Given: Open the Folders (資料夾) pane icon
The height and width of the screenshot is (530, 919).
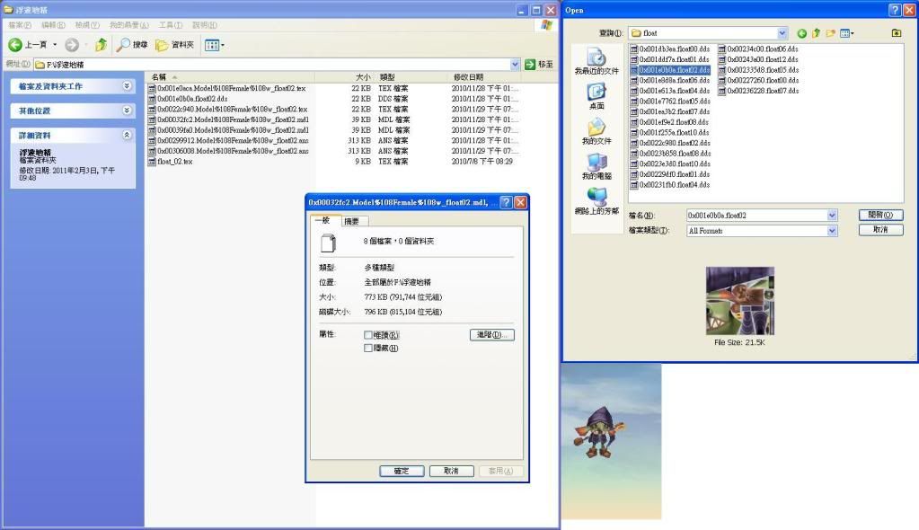Looking at the screenshot, I should pos(163,45).
